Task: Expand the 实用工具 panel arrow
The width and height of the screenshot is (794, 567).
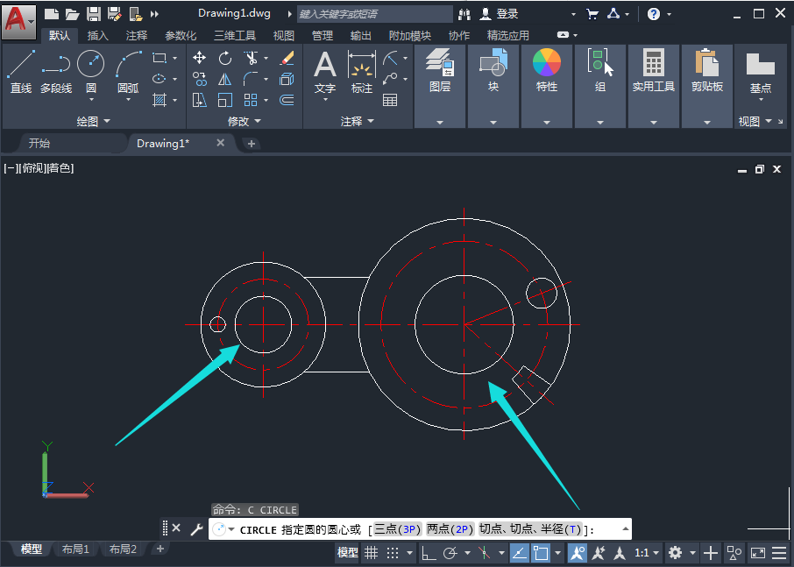Action: tap(654, 123)
